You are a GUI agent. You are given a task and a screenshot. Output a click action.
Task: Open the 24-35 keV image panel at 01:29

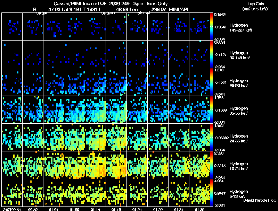[158, 138]
